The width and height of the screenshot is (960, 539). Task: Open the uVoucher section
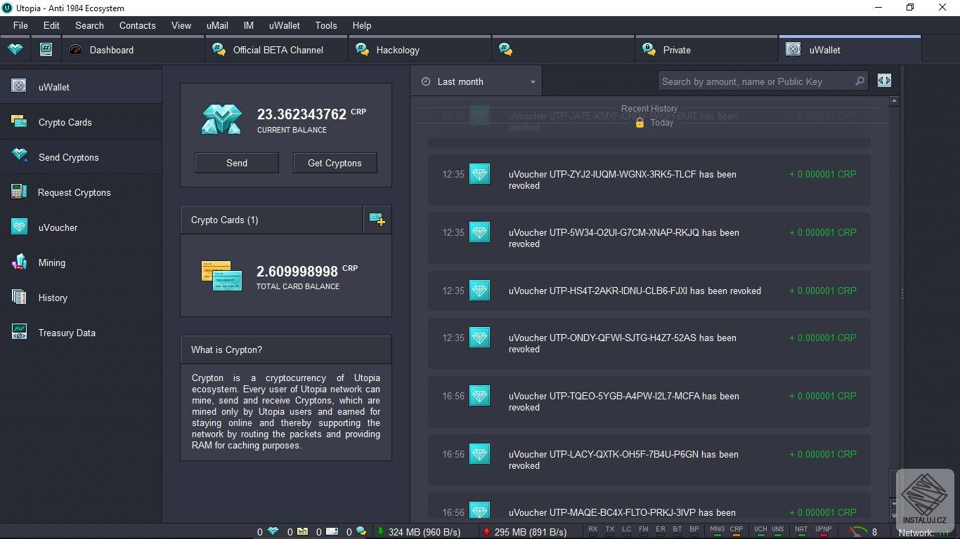pyautogui.click(x=81, y=227)
